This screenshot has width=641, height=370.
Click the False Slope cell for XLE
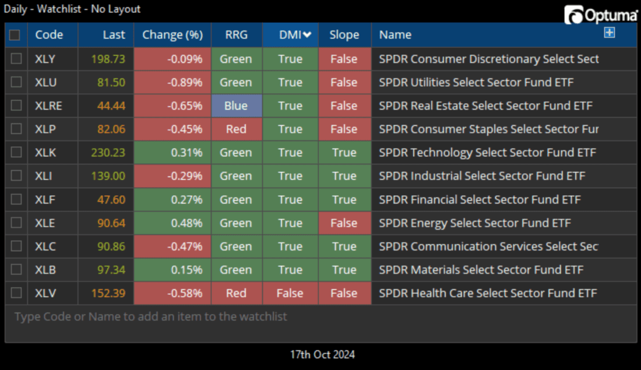[x=344, y=223]
